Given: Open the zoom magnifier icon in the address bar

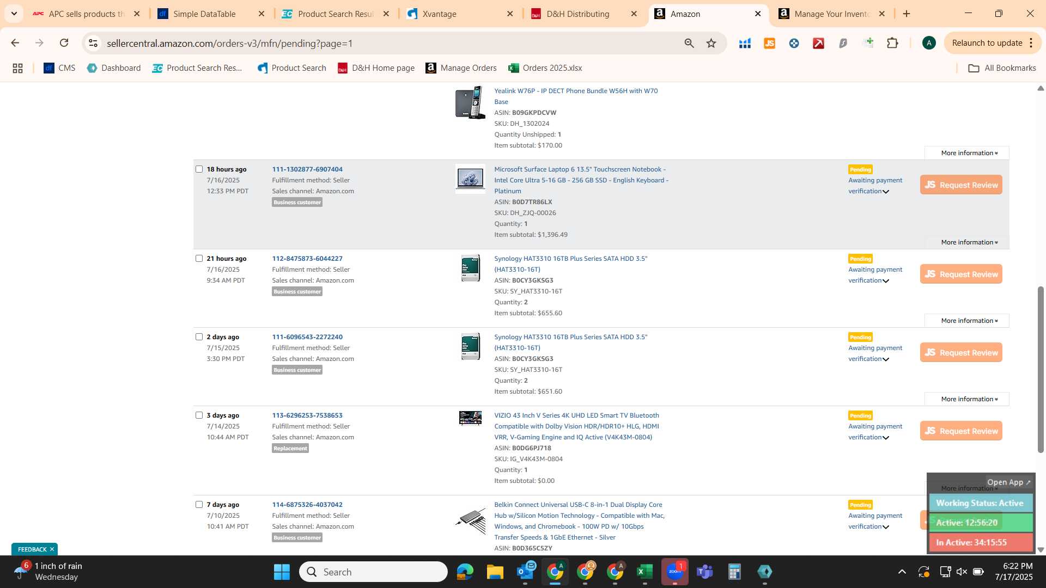Looking at the screenshot, I should pyautogui.click(x=689, y=43).
